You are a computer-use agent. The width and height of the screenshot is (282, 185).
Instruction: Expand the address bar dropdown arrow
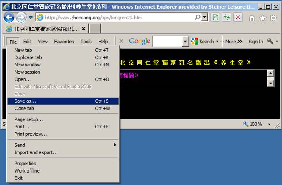[204, 17]
